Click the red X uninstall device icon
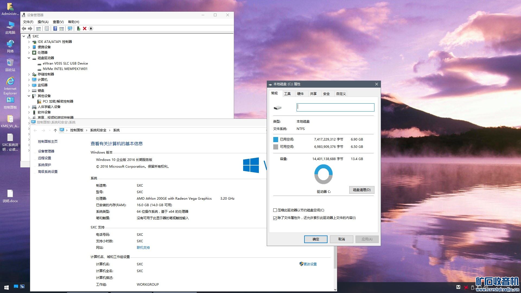 [85, 29]
